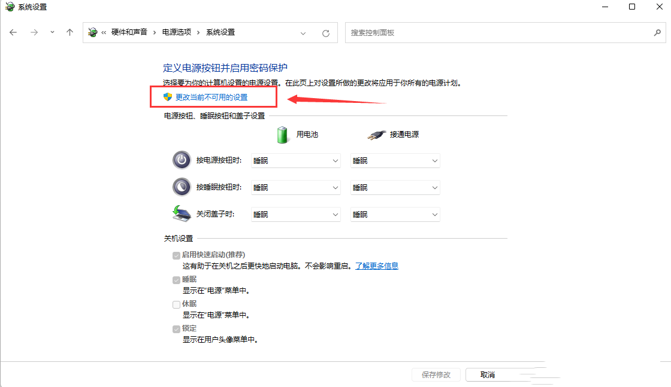
Task: Expand the address bar history chevron
Action: 303,32
